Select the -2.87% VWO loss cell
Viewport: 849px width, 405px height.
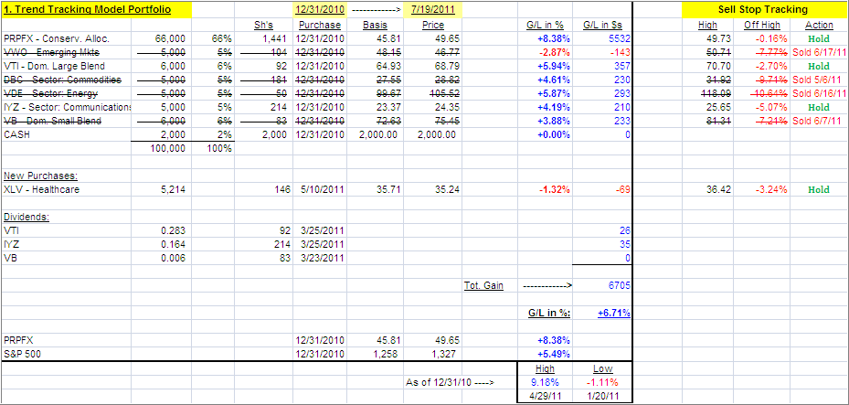555,52
